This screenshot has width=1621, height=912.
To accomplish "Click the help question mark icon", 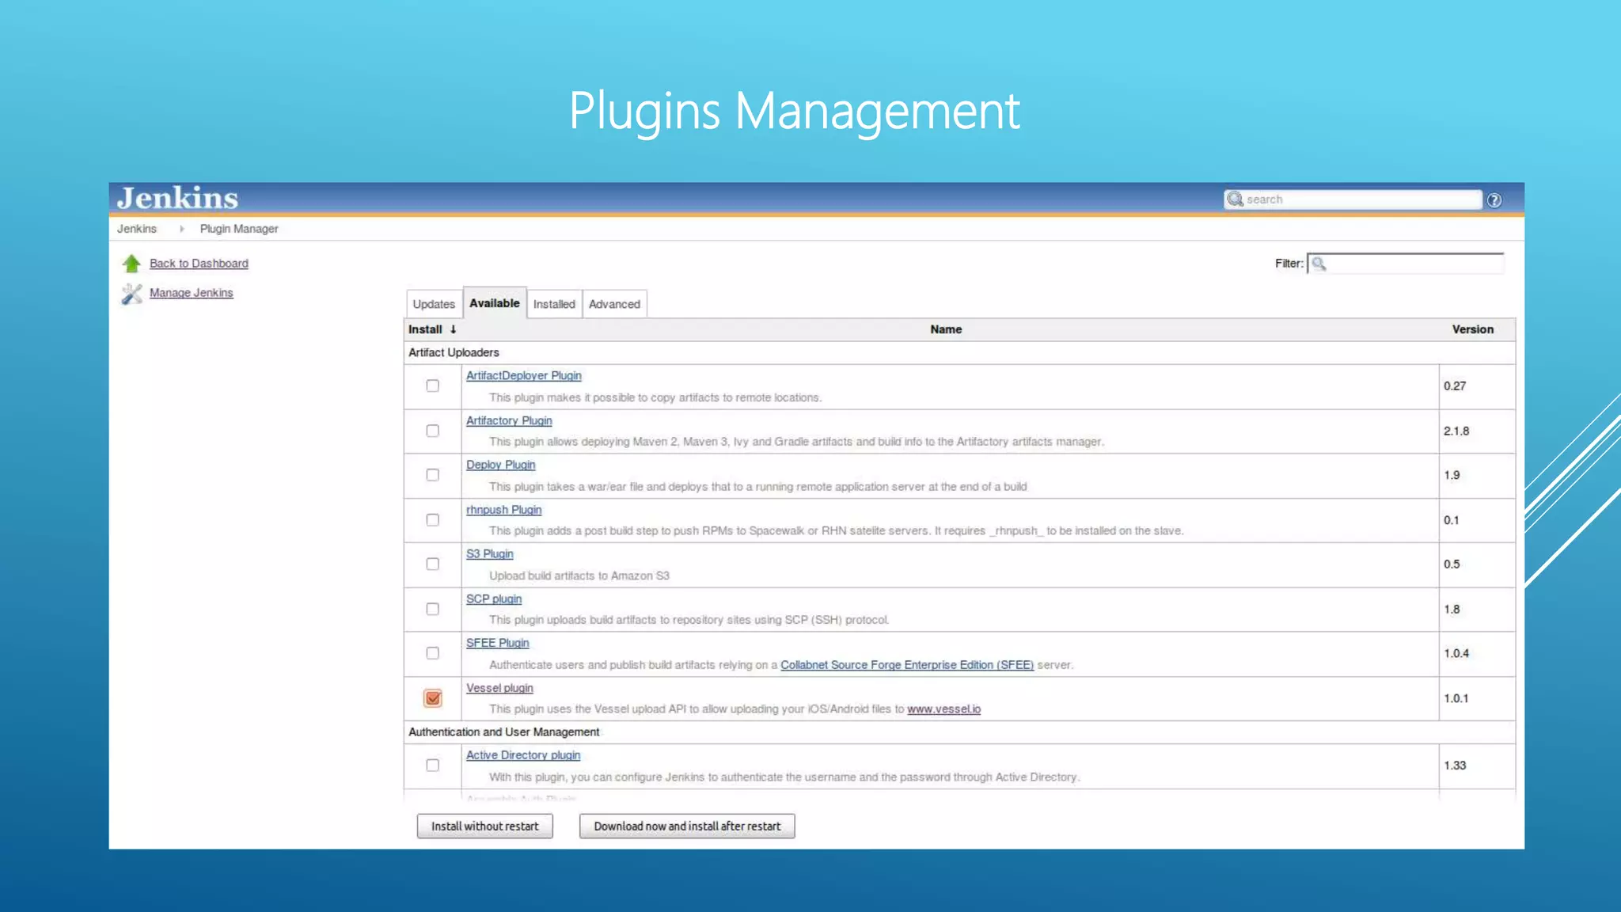I will click(x=1494, y=200).
